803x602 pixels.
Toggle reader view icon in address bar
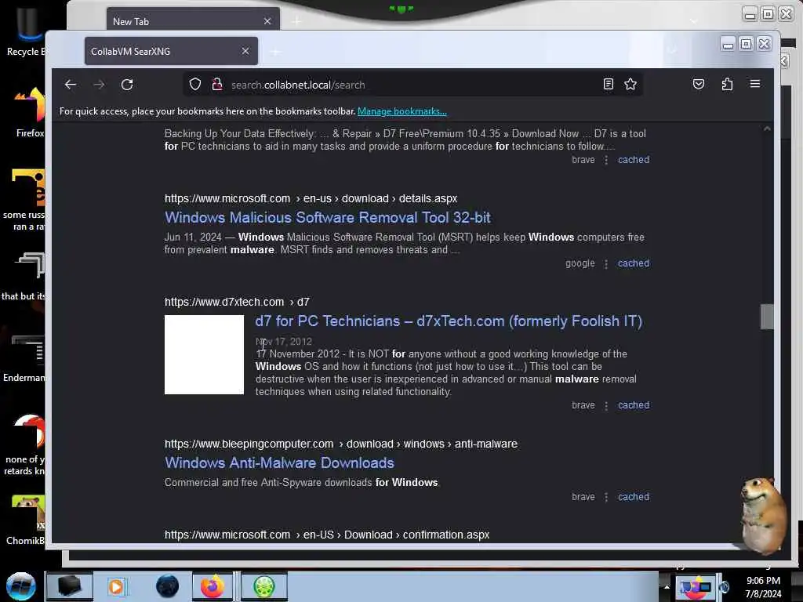608,84
